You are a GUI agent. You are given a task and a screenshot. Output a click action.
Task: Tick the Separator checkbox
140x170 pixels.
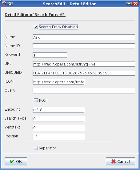point(36,148)
